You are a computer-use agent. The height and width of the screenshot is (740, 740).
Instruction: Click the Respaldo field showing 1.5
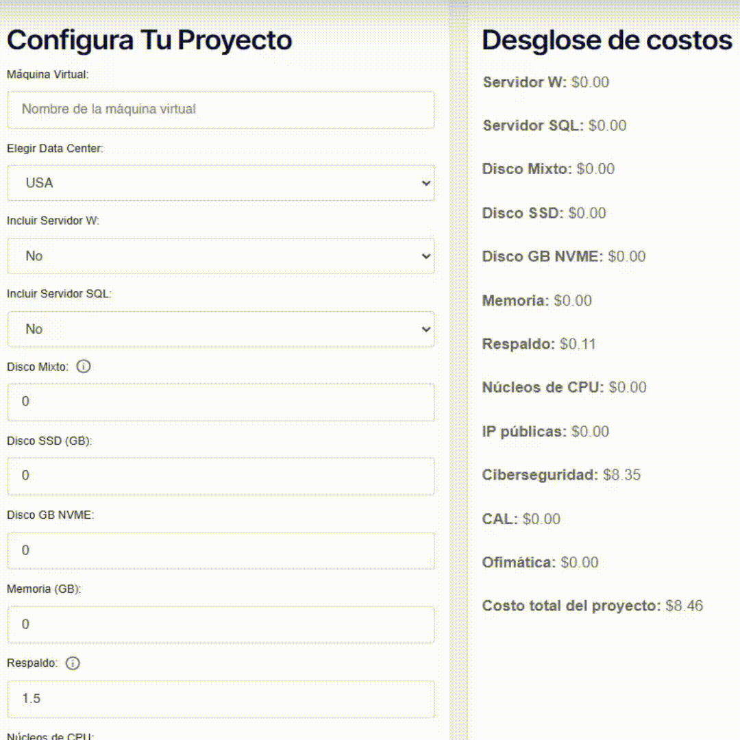(x=221, y=699)
